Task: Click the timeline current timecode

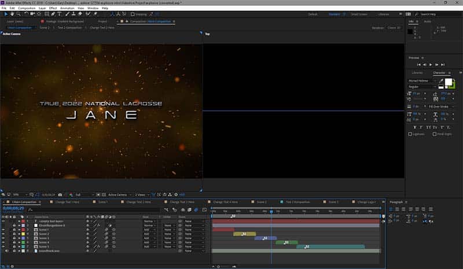Action: pyautogui.click(x=13, y=208)
